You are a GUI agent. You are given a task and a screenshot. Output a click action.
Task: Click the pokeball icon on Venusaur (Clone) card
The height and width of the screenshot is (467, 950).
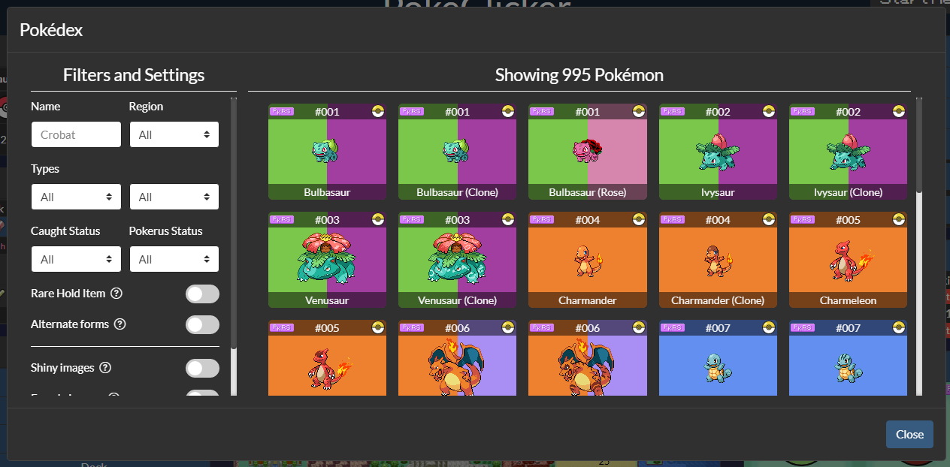pyautogui.click(x=508, y=219)
